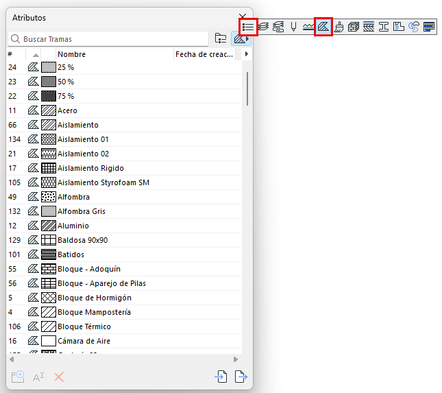The width and height of the screenshot is (442, 393).
Task: Sort by Nombre column header
Action: pyautogui.click(x=115, y=54)
